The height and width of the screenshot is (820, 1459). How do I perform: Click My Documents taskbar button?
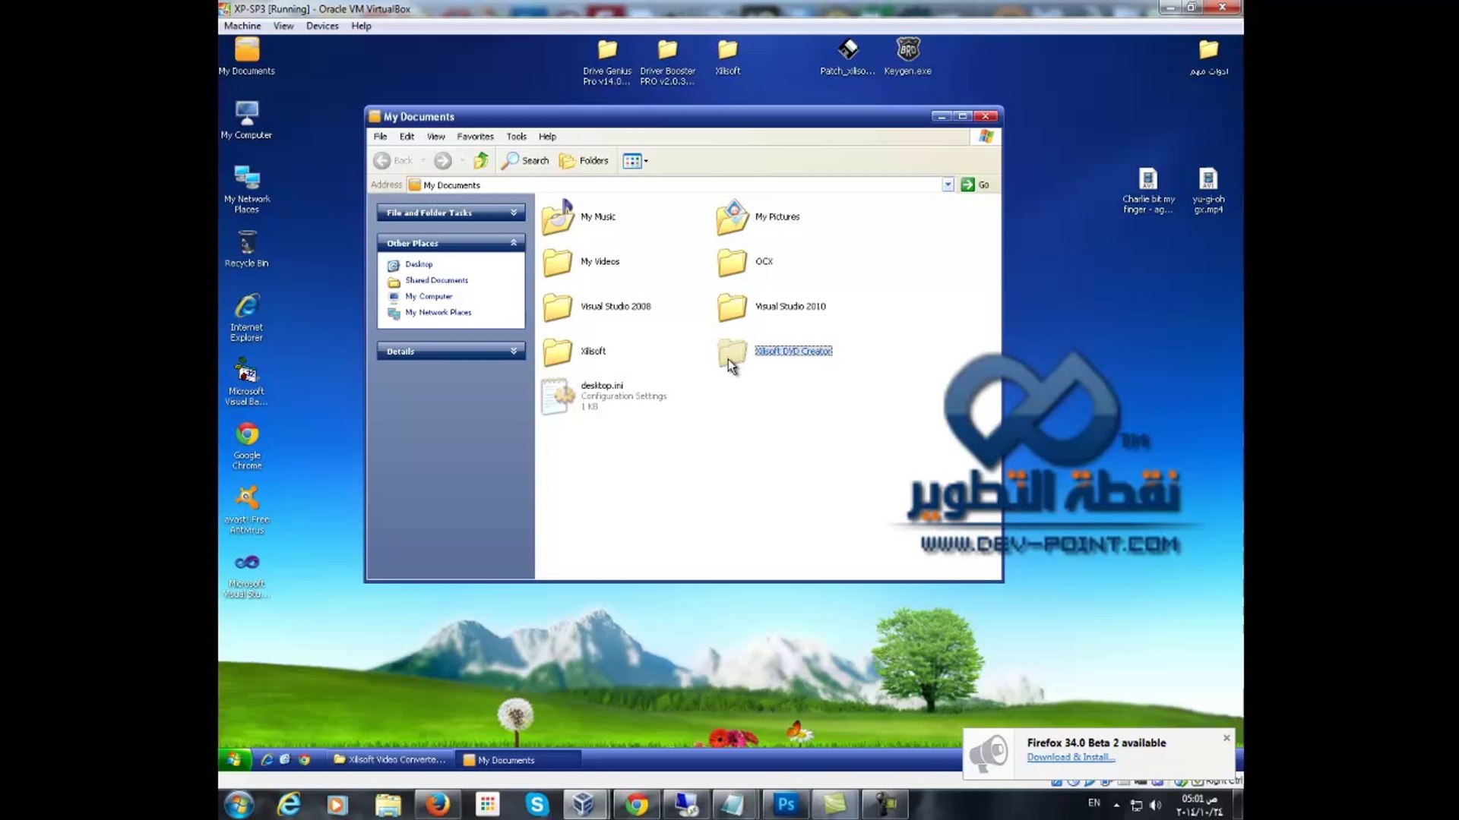[518, 760]
